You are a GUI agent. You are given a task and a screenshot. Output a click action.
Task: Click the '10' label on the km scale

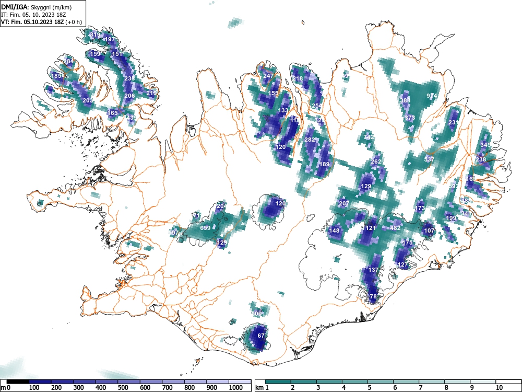pos(499,388)
